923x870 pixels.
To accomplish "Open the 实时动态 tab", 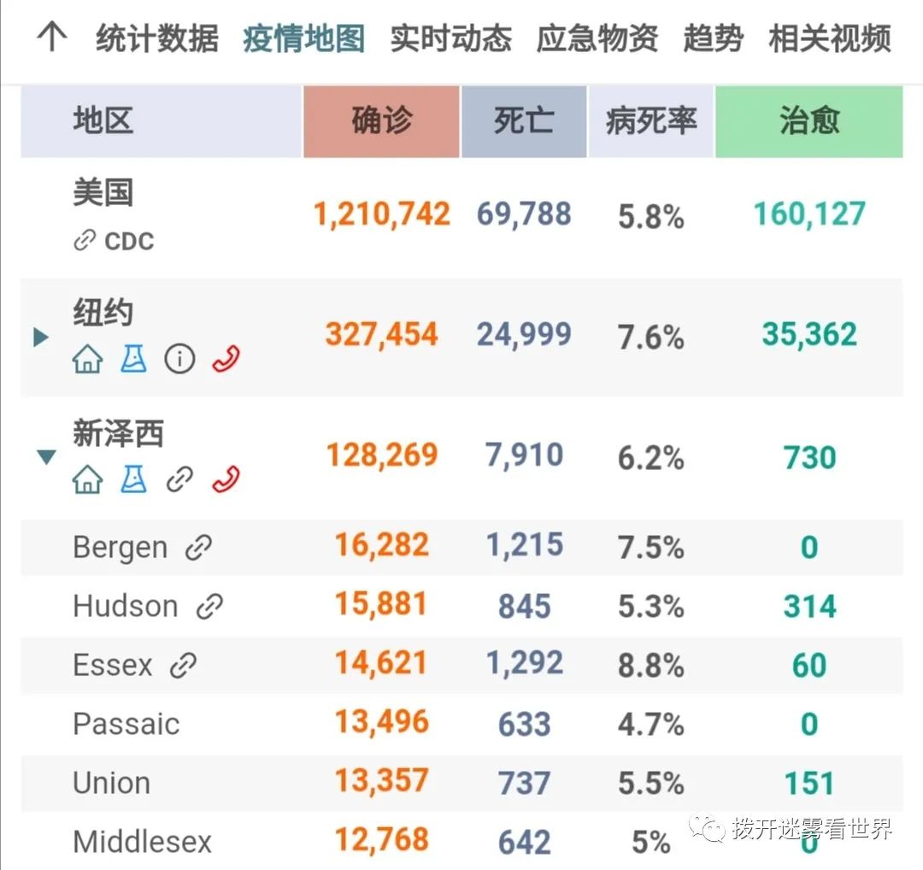I will click(450, 38).
